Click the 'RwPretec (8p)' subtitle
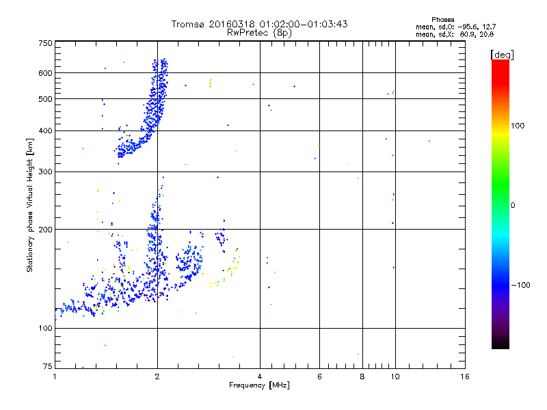Screen dimensions: 547x410 (x=259, y=33)
